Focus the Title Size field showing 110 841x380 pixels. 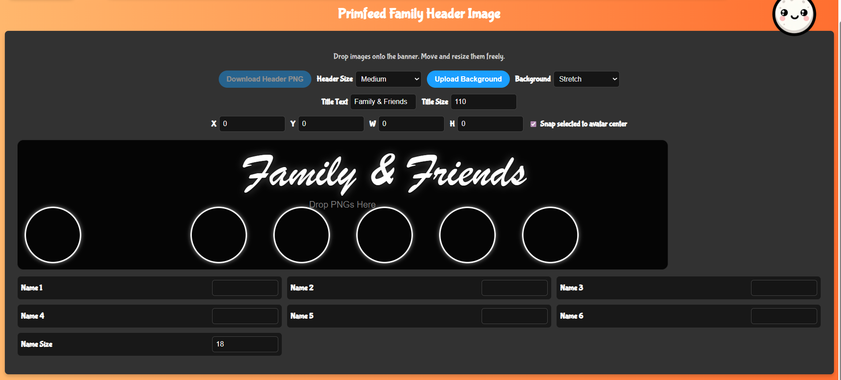pyautogui.click(x=484, y=102)
